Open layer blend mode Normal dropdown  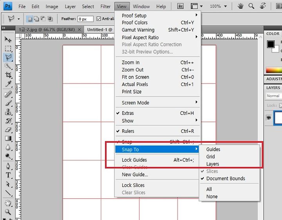click(x=274, y=96)
